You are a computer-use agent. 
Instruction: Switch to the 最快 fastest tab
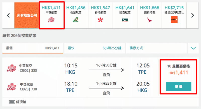point(95,48)
